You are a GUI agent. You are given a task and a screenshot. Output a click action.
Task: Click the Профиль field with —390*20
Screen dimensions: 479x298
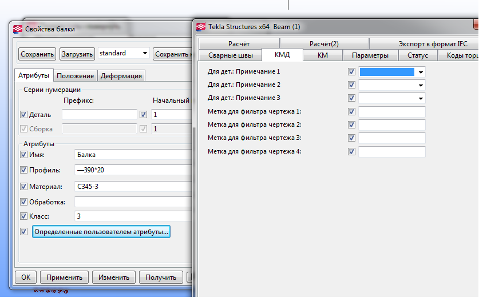point(133,170)
